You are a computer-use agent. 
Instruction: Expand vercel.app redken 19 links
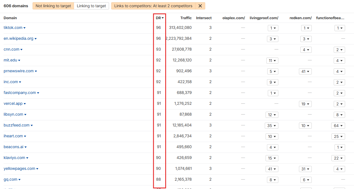pos(305,104)
